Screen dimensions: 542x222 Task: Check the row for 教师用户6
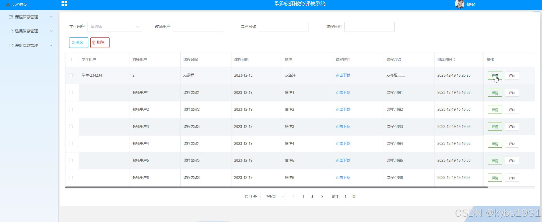pyautogui.click(x=71, y=177)
